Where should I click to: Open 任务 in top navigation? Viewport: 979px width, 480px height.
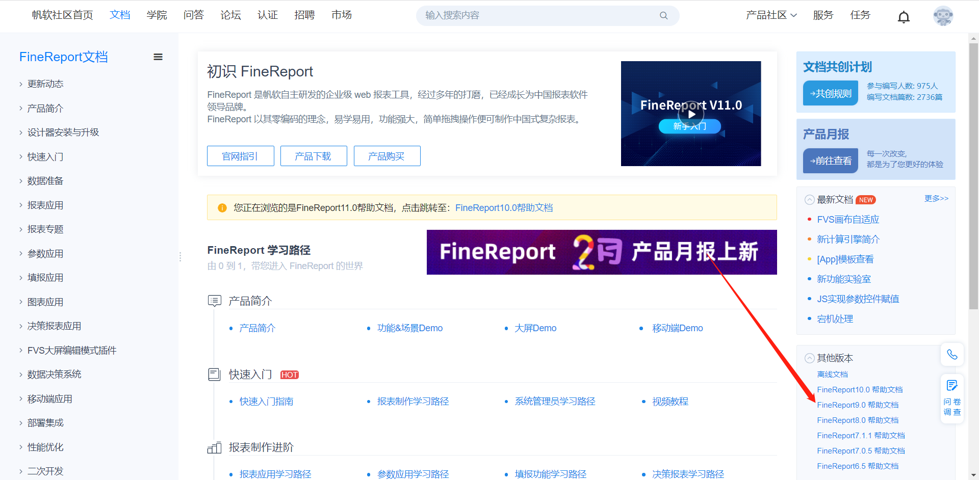(x=860, y=15)
